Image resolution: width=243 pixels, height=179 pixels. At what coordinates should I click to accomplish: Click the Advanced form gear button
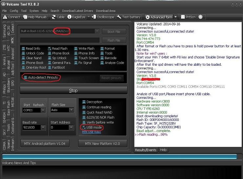(159, 17)
